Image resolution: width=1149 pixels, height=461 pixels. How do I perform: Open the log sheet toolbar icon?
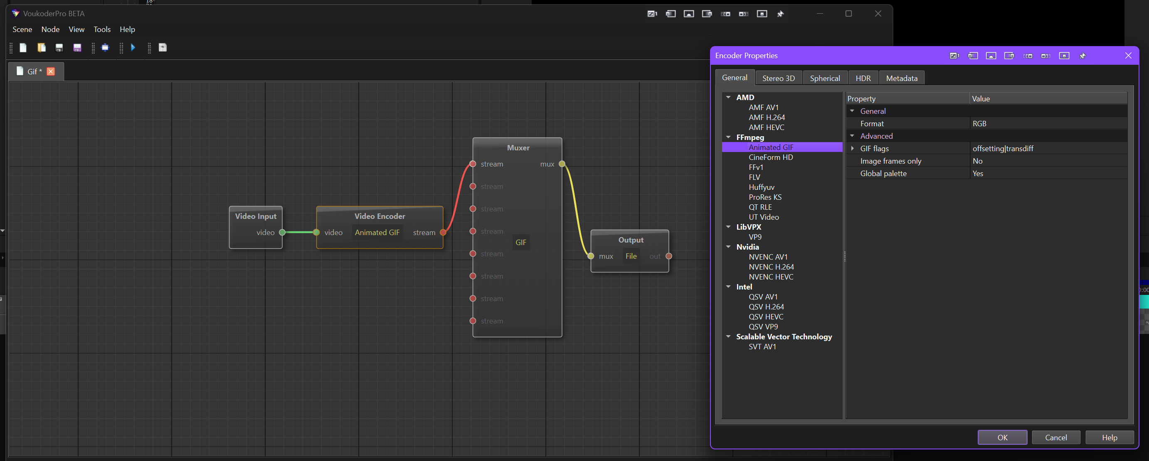click(x=163, y=48)
